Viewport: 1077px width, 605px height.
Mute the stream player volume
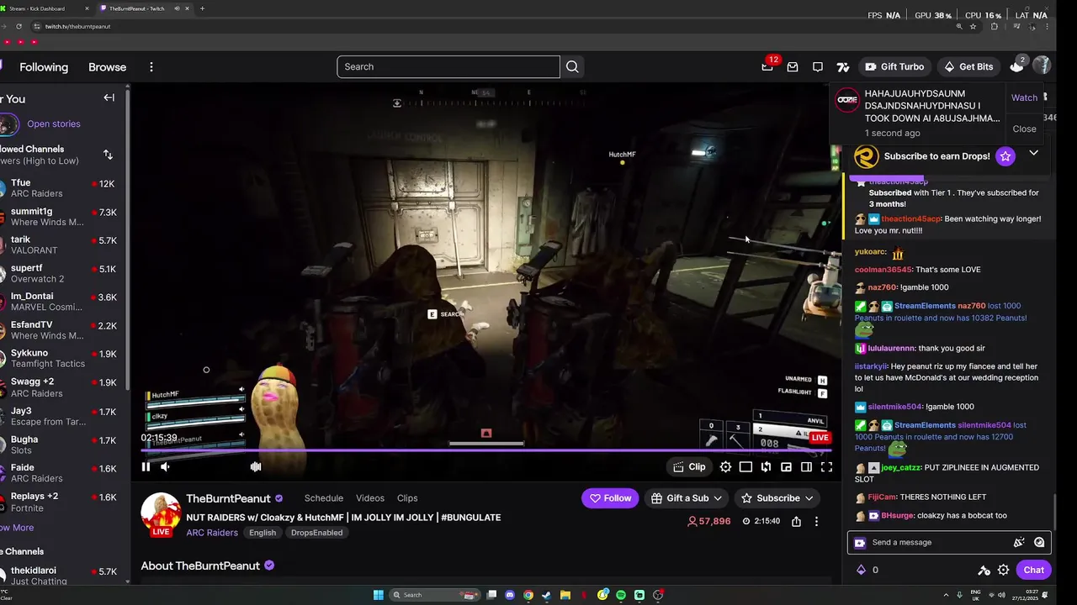click(x=165, y=467)
